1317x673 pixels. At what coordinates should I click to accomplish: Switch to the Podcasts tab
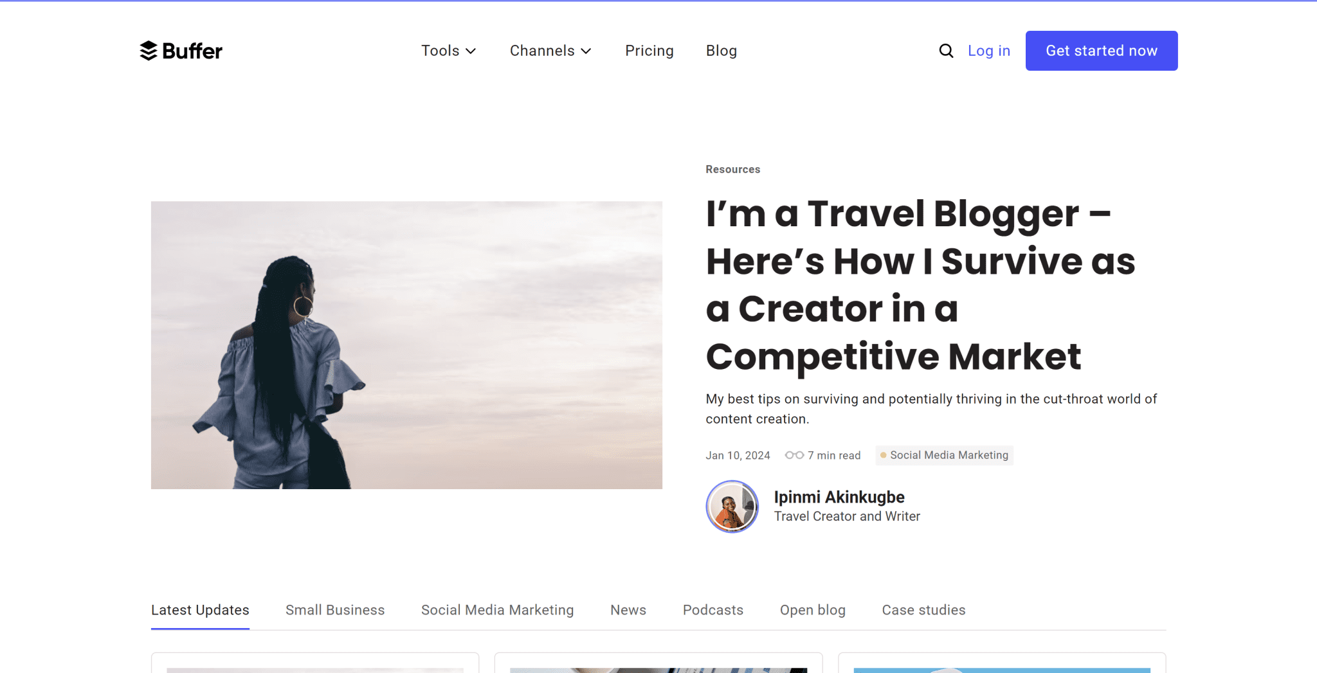[x=712, y=609]
